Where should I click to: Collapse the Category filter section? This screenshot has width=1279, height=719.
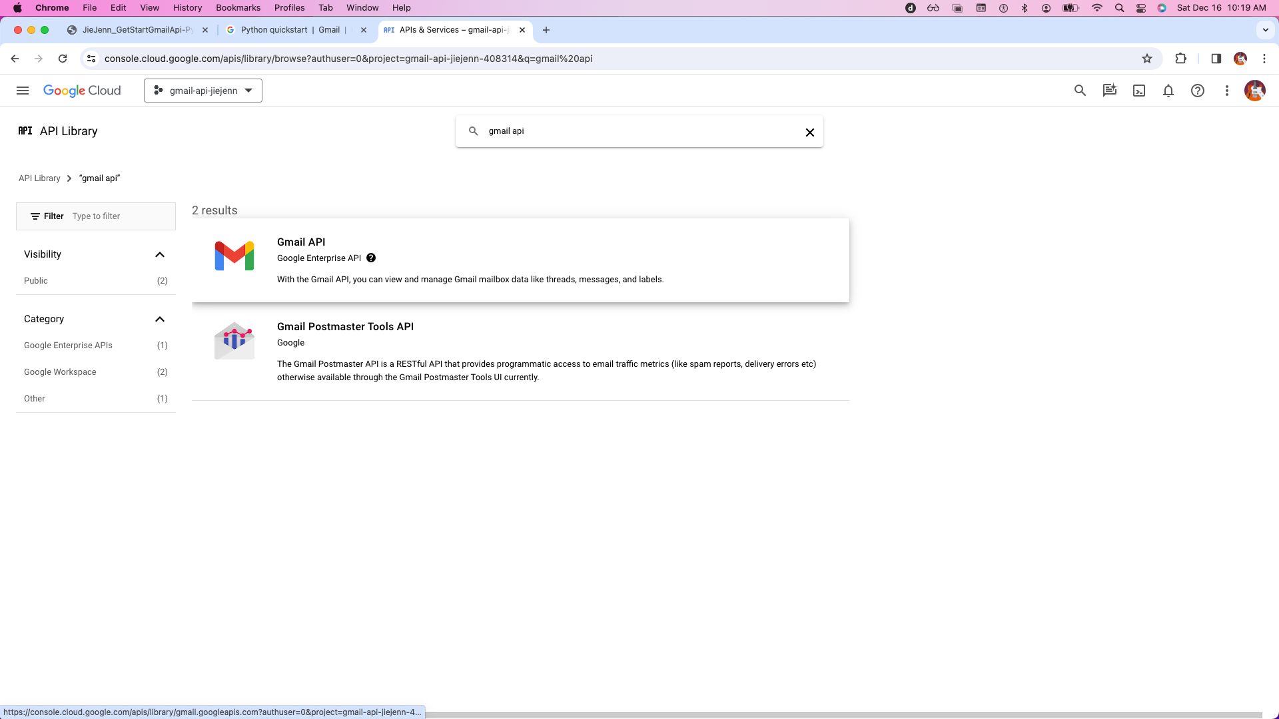(160, 319)
